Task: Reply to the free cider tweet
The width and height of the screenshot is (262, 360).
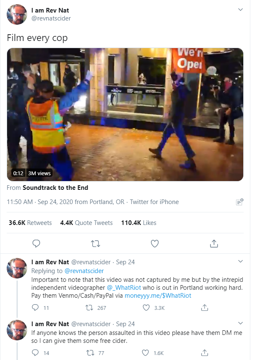Action: point(35,352)
